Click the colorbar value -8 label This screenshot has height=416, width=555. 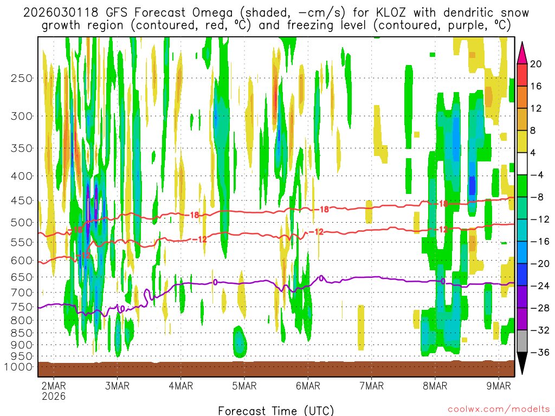(537, 197)
